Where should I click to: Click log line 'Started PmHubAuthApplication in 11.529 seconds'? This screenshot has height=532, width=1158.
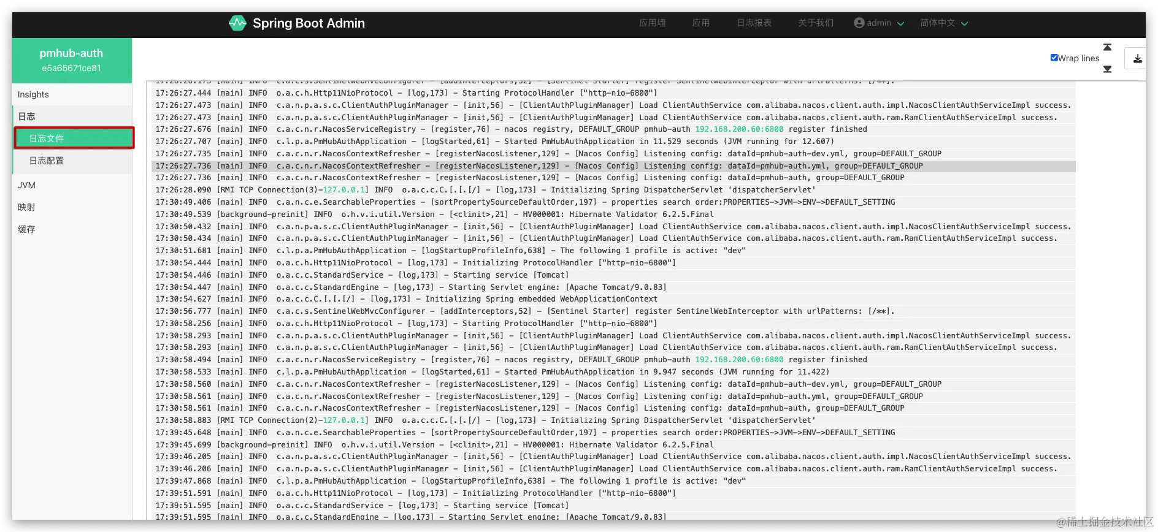[x=613, y=142]
